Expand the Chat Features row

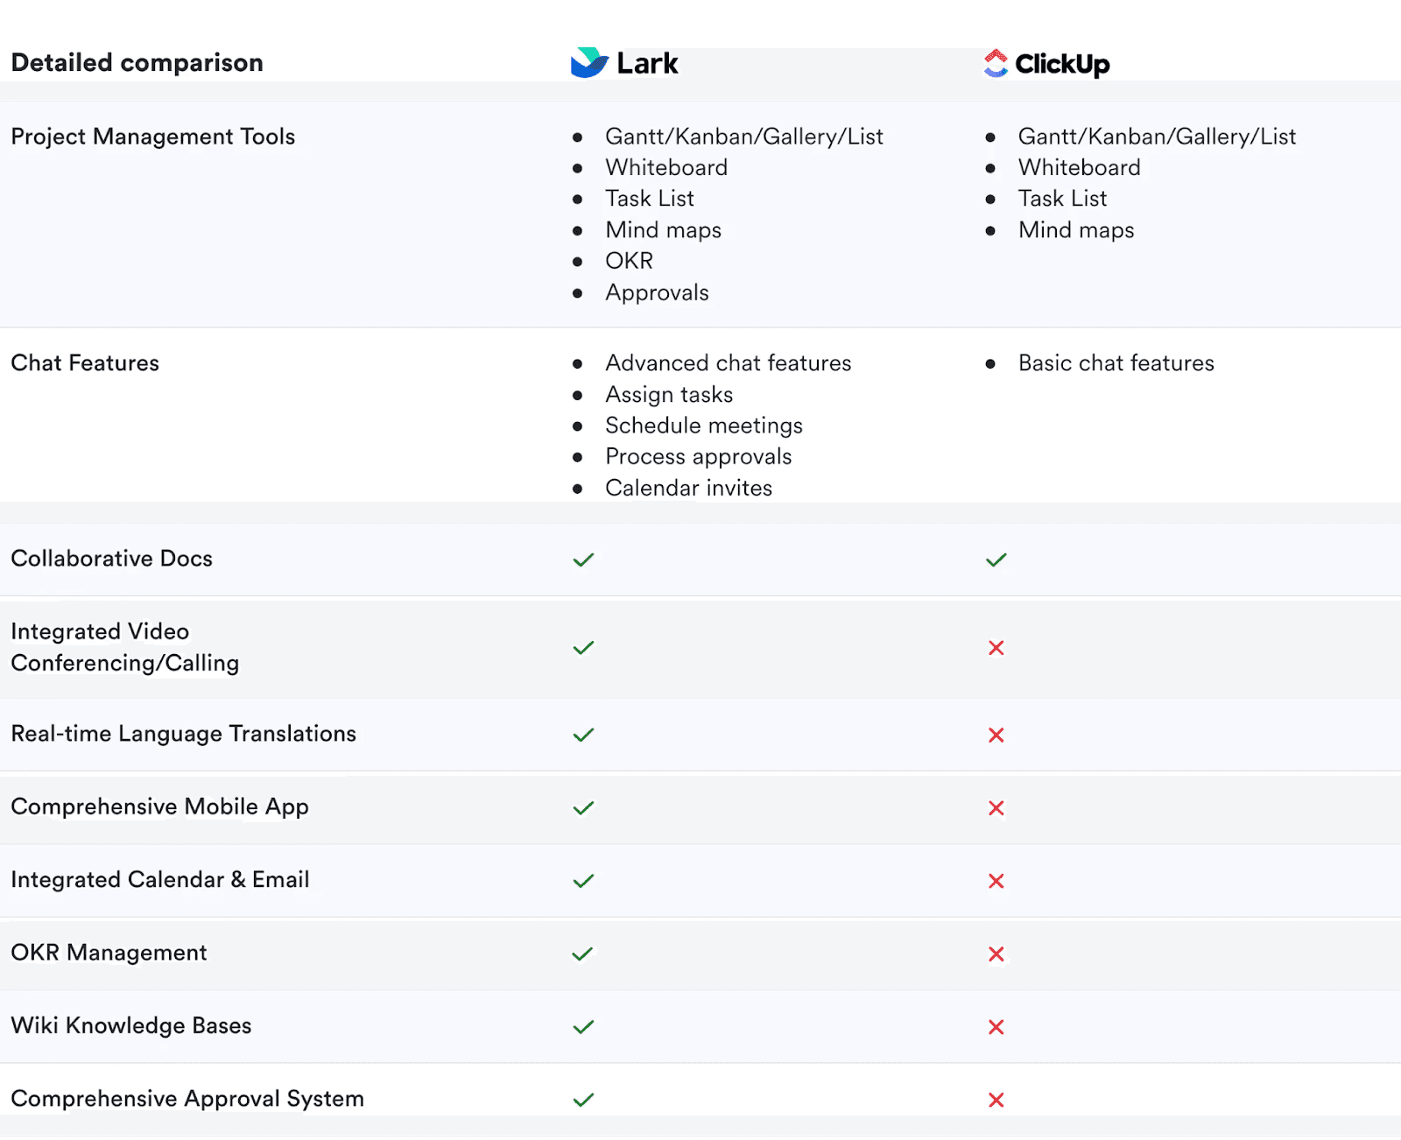pyautogui.click(x=85, y=362)
